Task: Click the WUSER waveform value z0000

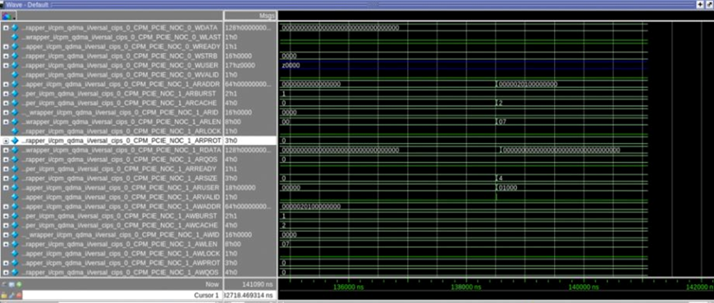Action: (x=291, y=66)
